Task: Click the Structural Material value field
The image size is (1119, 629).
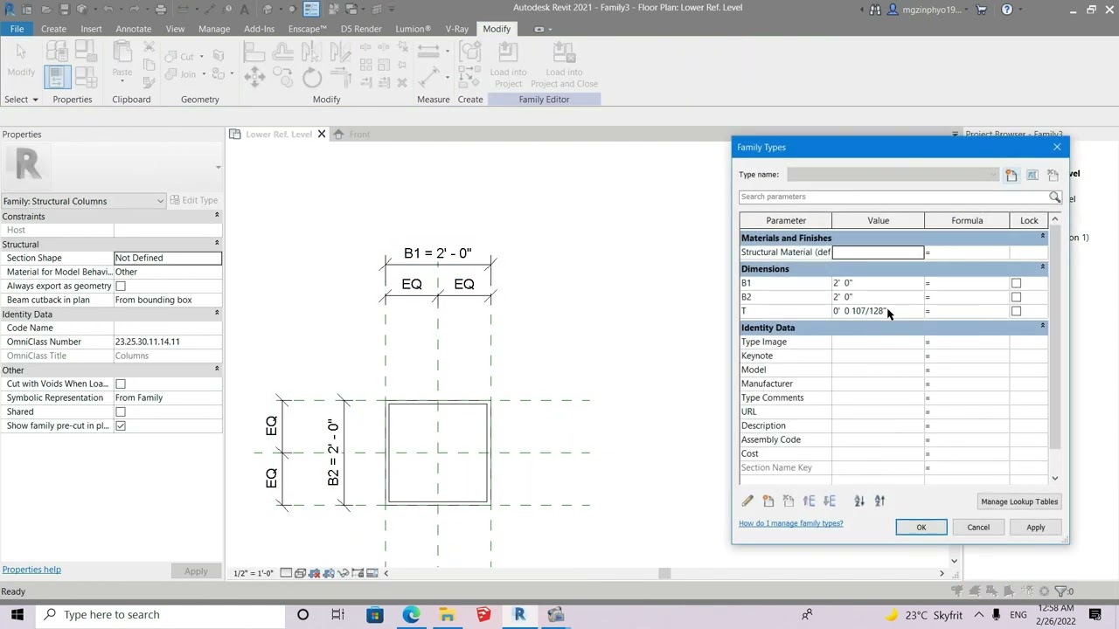Action: coord(878,252)
